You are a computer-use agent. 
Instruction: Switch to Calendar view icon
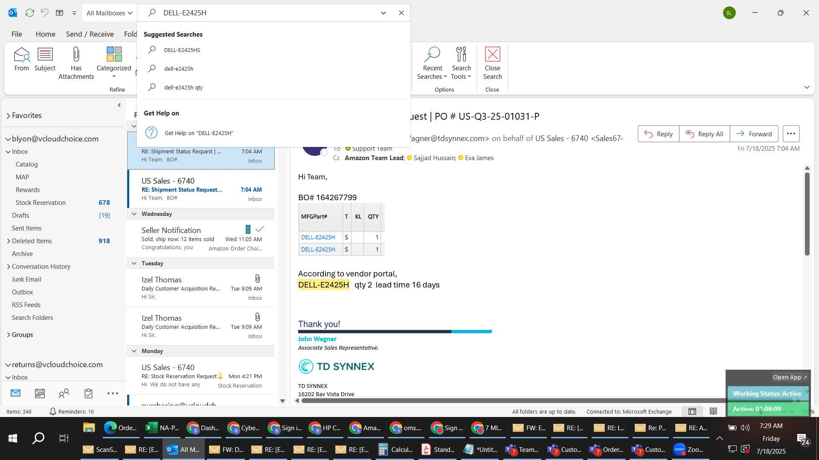[x=40, y=393]
